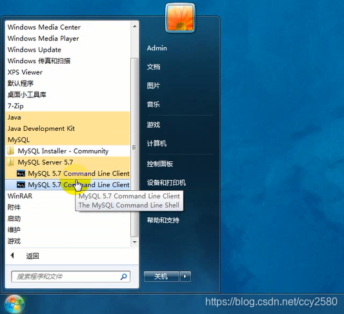This screenshot has width=344, height=314.
Task: Collapse MySQL Server 5.7 folder
Action: 67,162
